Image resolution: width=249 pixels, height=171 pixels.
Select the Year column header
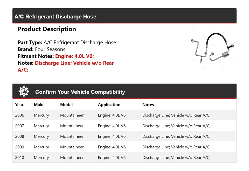[x=19, y=105]
